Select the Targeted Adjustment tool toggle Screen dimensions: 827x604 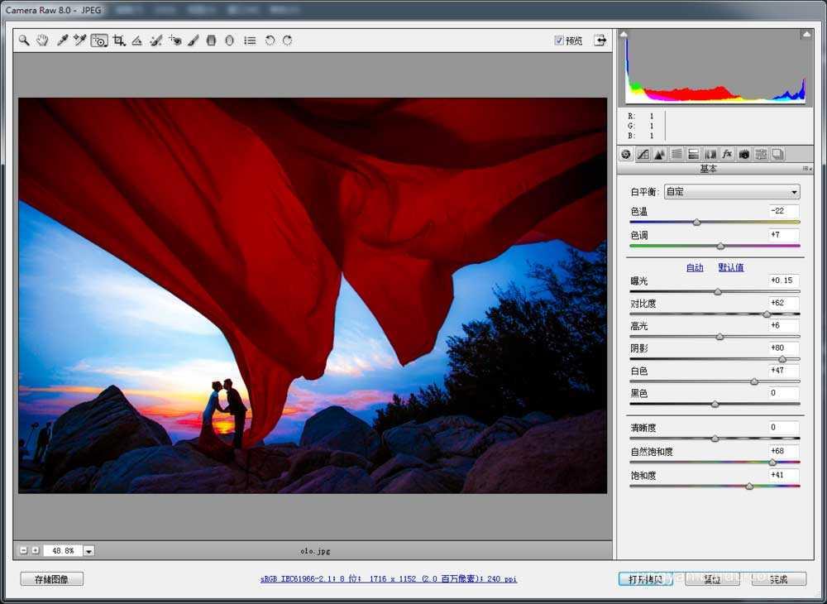[99, 40]
